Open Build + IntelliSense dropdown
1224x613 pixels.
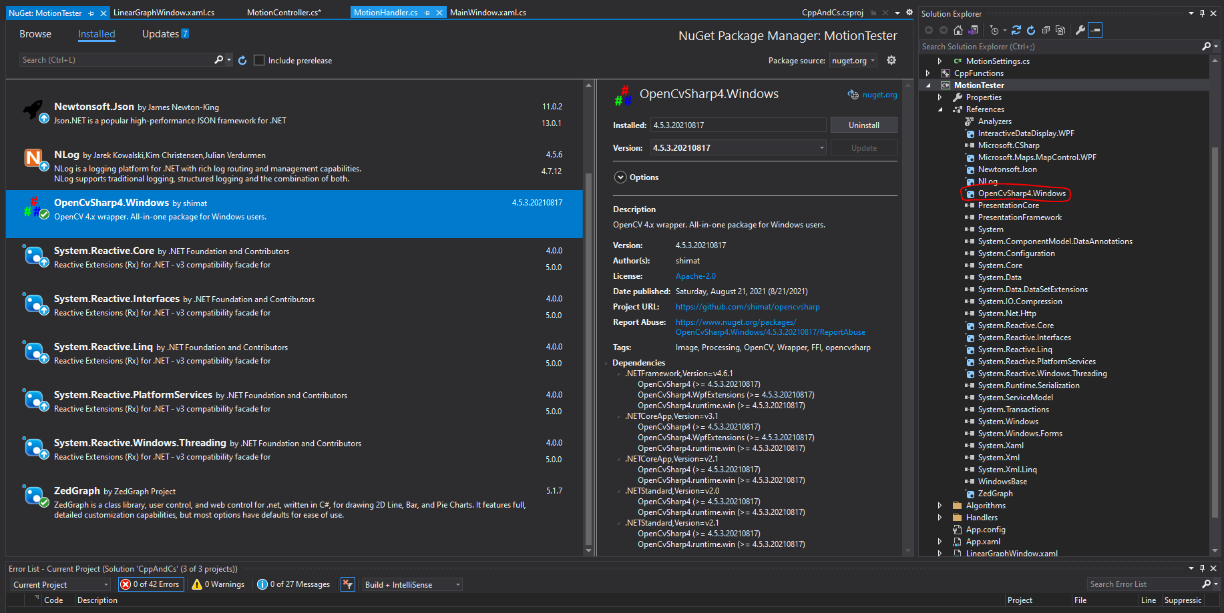413,584
